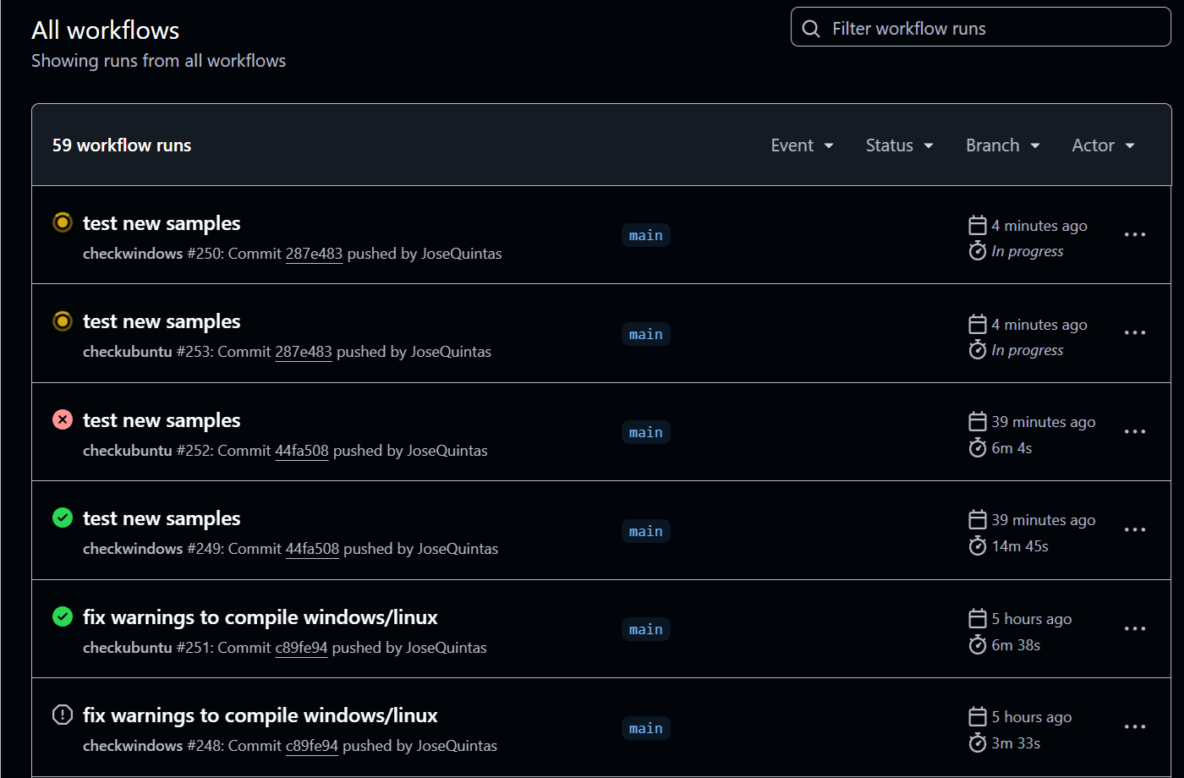Click main branch label on checkwindows #248 row
The image size is (1184, 778).
[x=646, y=728]
